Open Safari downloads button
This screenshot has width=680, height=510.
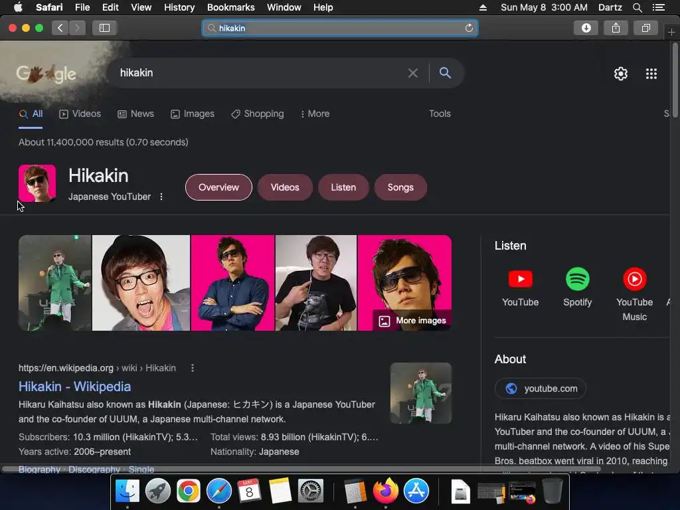pyautogui.click(x=586, y=28)
